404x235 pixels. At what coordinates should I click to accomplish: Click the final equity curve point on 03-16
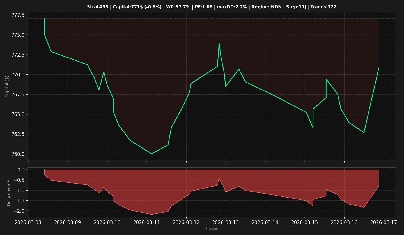pos(378,68)
